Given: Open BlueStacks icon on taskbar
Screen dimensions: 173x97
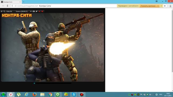Looking at the screenshot, I should pyautogui.click(x=66, y=95).
